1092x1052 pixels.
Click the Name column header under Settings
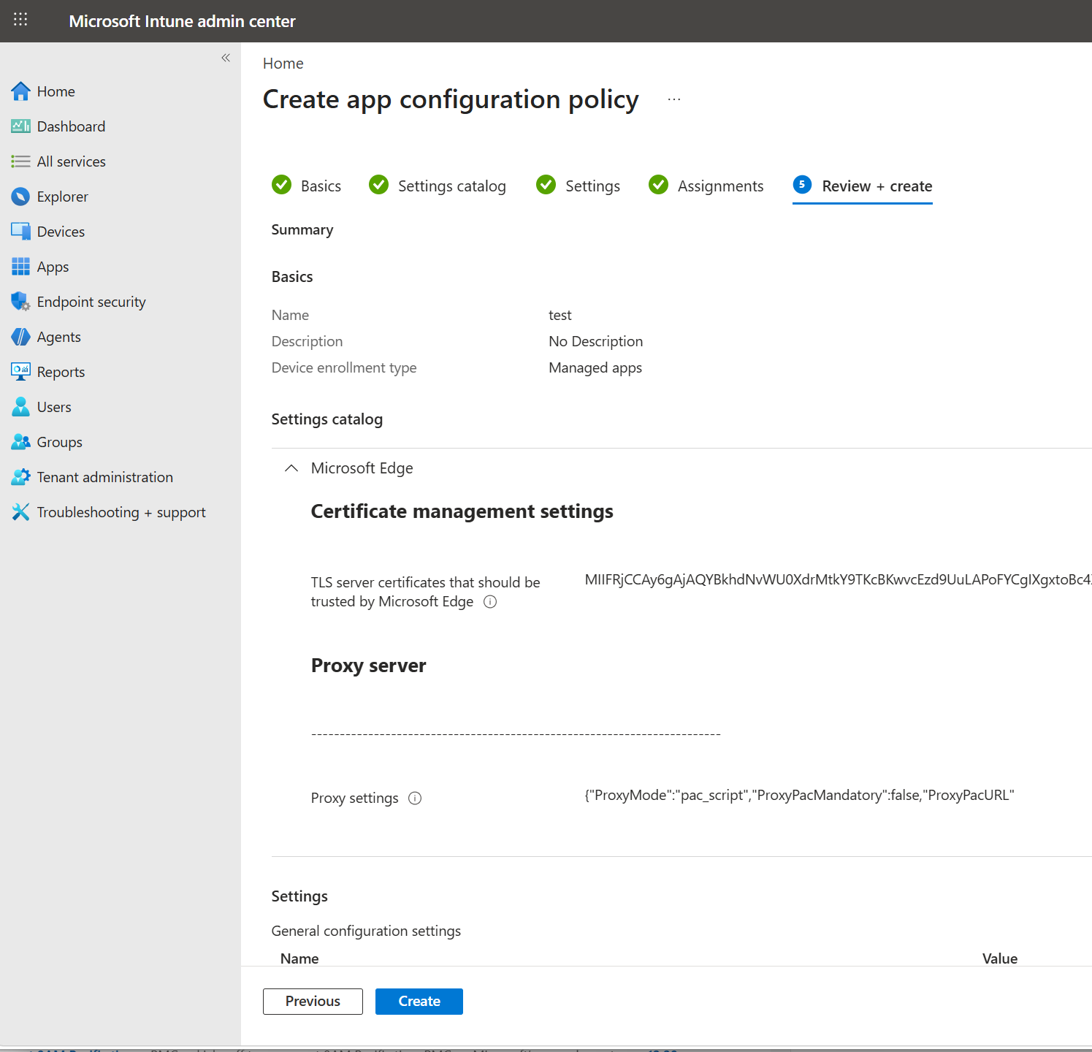pos(299,958)
